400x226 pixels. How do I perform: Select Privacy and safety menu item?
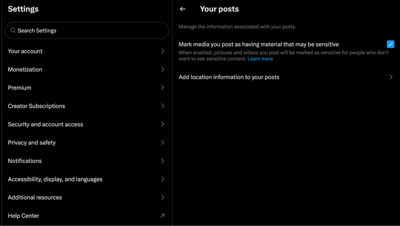click(32, 143)
